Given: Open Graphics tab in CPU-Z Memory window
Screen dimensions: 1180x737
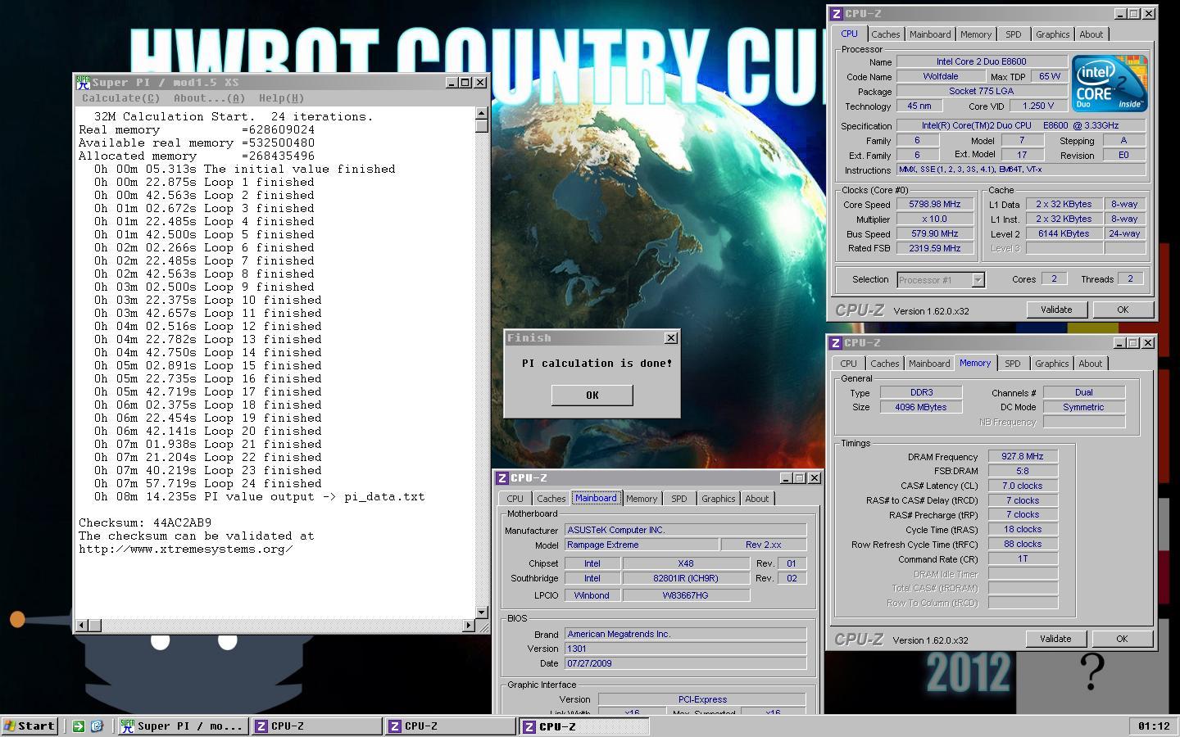Looking at the screenshot, I should [1051, 364].
